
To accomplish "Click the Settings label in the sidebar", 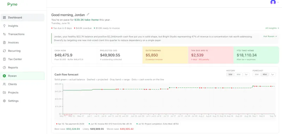I will [x=13, y=101].
